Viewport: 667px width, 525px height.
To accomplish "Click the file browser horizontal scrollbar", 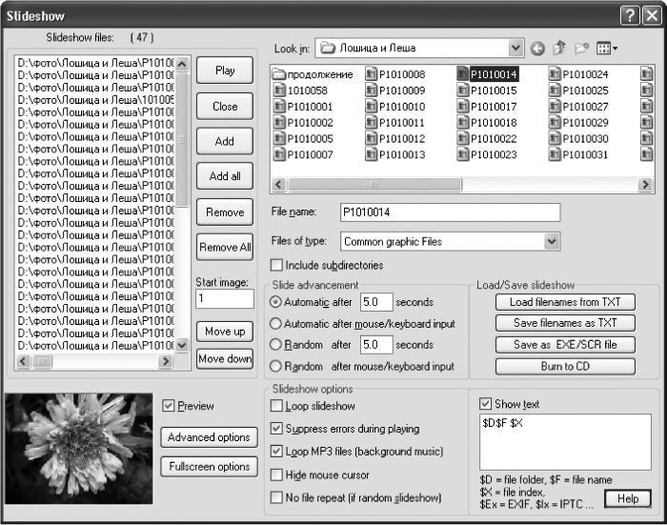I will (461, 184).
